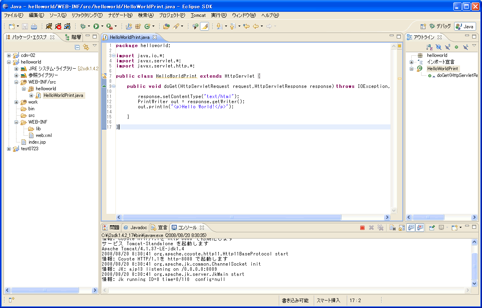The height and width of the screenshot is (308, 482).
Task: Click the New Java Package icon
Action: [x=138, y=26]
